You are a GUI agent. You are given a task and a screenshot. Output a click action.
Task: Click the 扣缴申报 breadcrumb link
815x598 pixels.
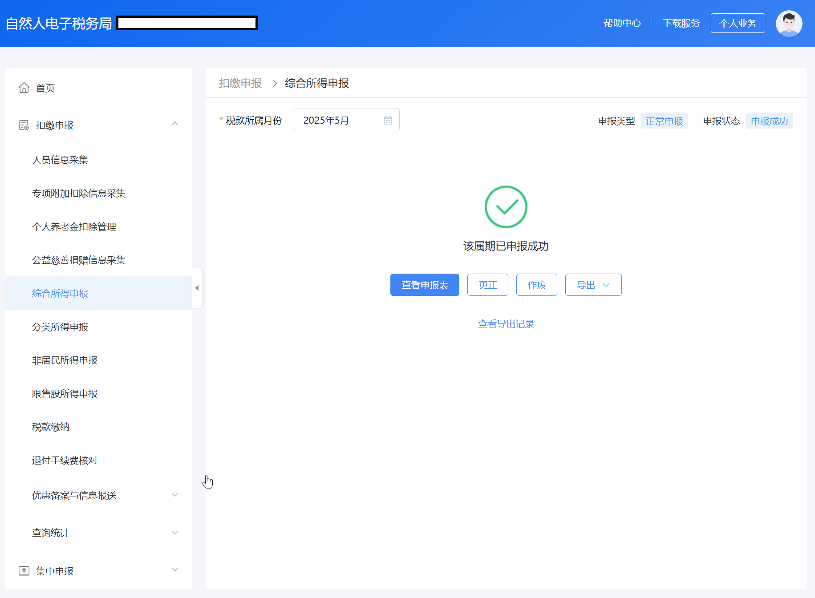click(x=240, y=83)
